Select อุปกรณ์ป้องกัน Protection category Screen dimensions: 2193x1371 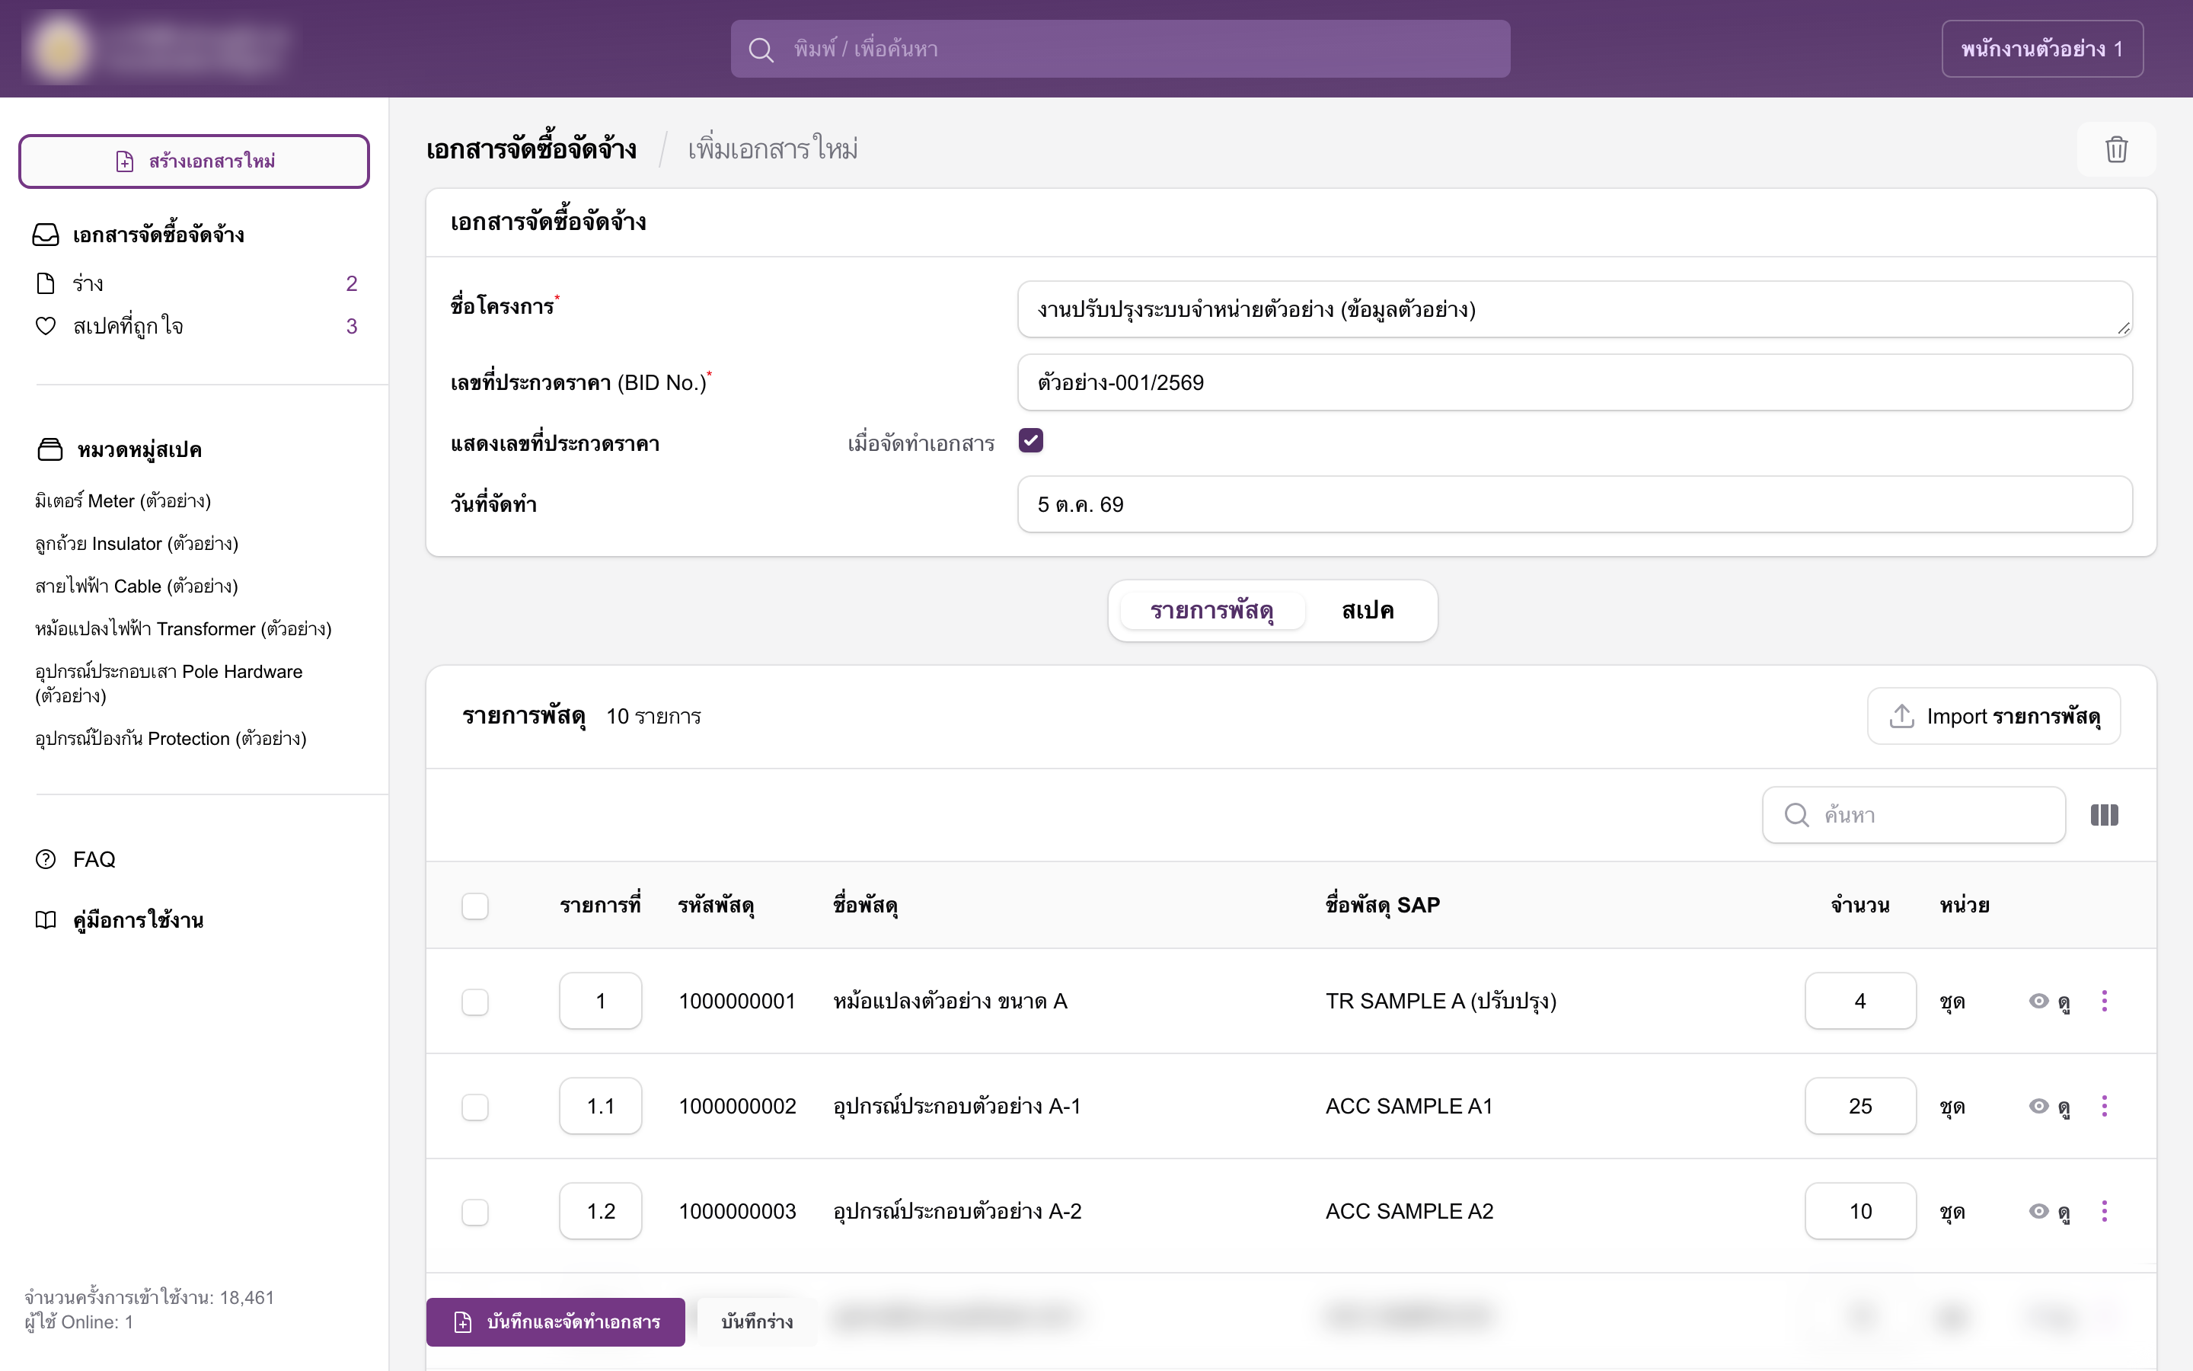(171, 738)
